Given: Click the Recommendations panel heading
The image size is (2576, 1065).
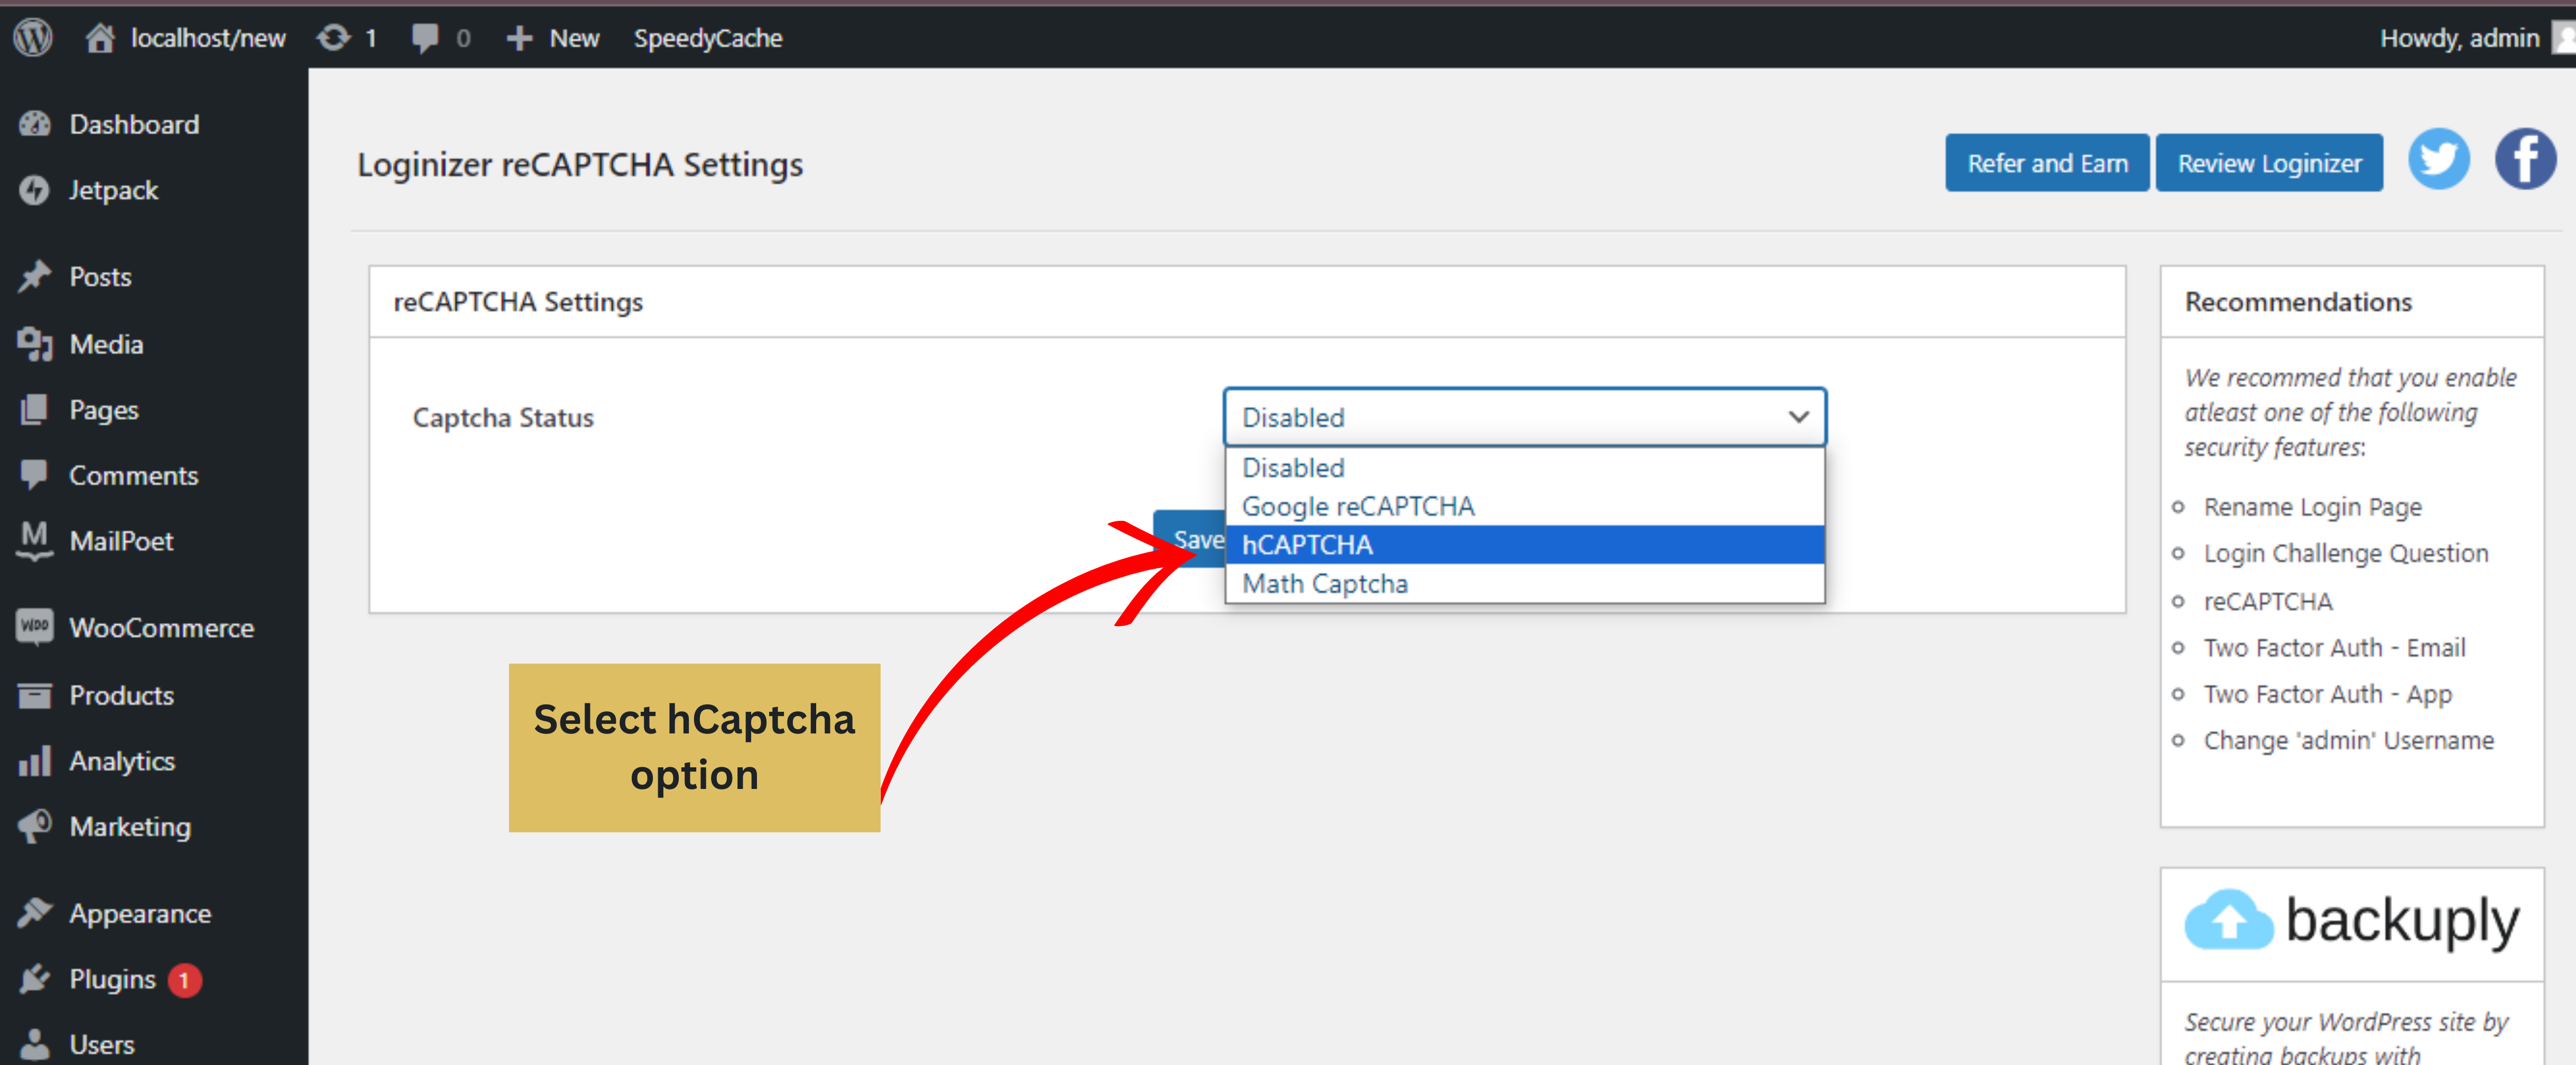Looking at the screenshot, I should coord(2298,302).
